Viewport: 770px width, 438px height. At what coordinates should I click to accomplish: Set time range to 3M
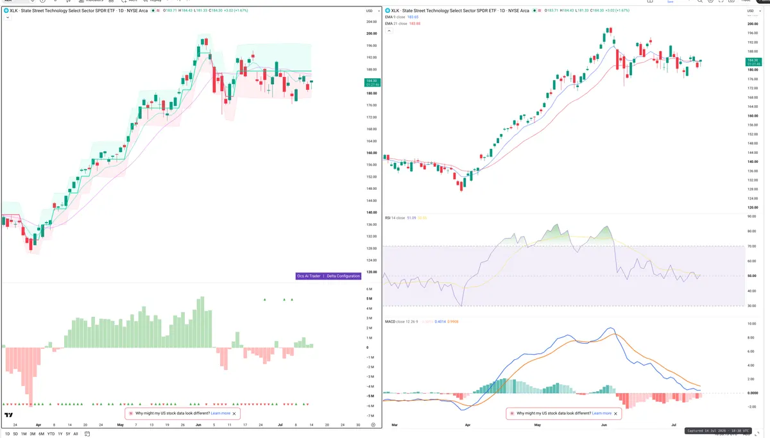[x=33, y=434]
